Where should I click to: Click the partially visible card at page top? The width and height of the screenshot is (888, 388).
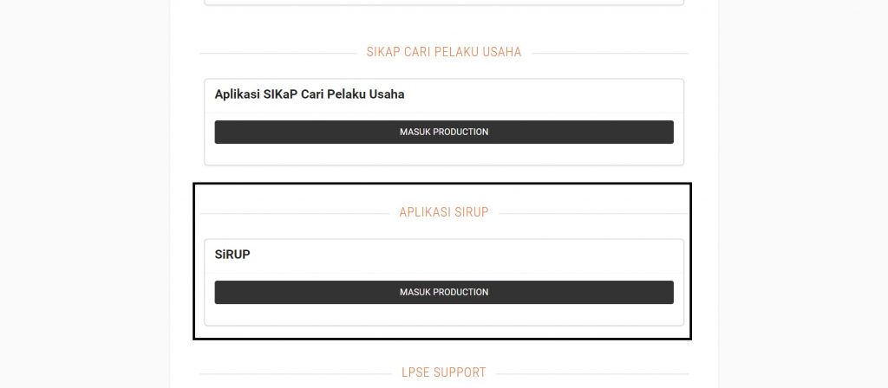444,3
